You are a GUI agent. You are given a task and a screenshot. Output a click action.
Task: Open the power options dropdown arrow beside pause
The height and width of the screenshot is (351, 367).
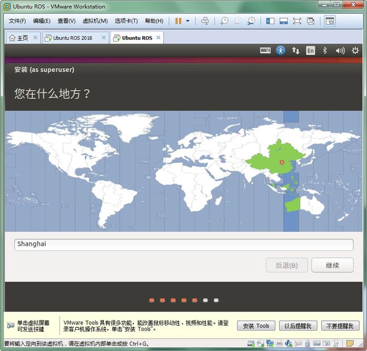187,21
